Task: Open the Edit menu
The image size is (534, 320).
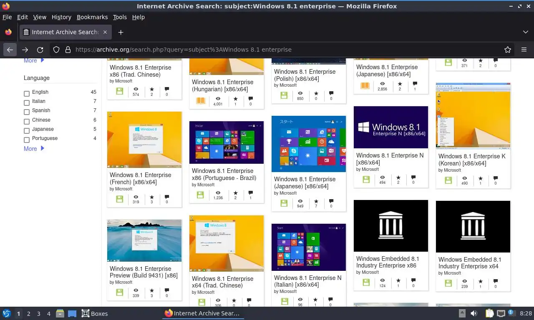Action: point(23,17)
